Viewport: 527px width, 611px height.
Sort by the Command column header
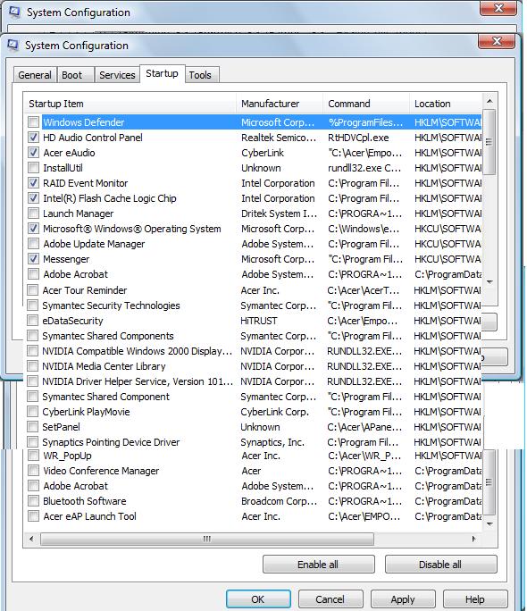(x=366, y=104)
